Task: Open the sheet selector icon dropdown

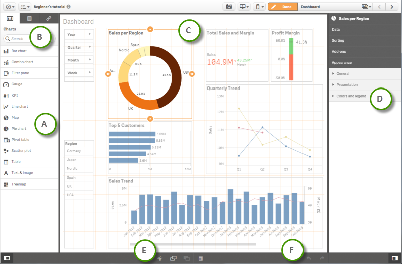Action: [x=366, y=7]
